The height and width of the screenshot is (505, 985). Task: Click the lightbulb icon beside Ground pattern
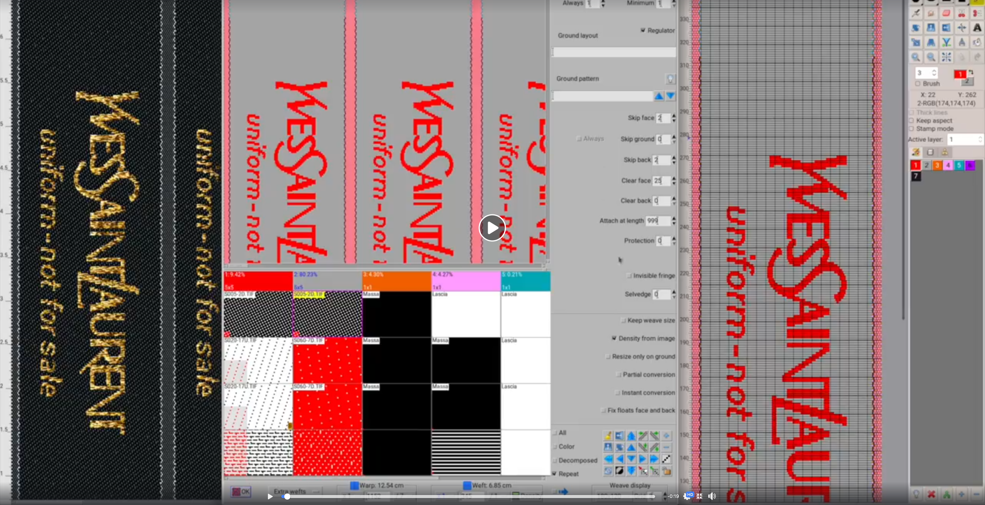pos(670,79)
